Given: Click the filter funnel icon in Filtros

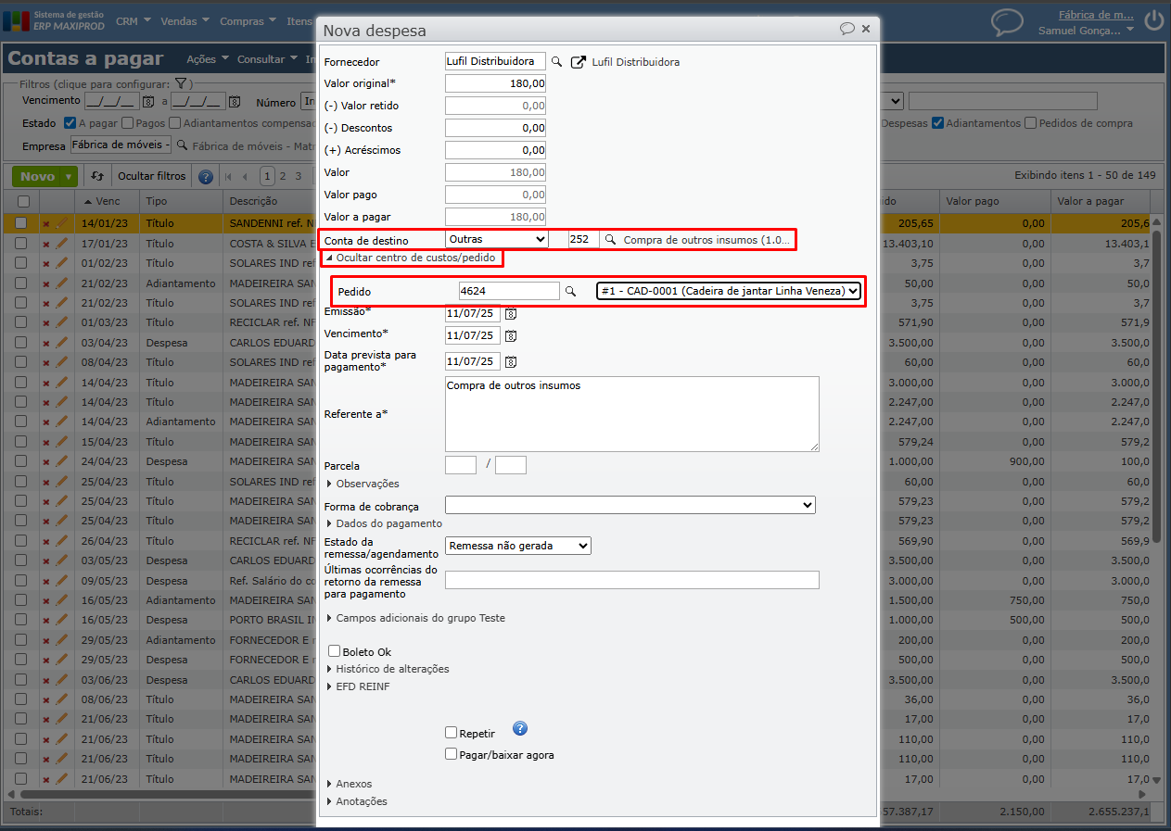Looking at the screenshot, I should 183,84.
